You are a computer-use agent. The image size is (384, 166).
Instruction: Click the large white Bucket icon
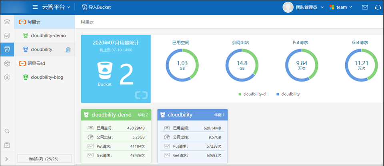(104, 71)
